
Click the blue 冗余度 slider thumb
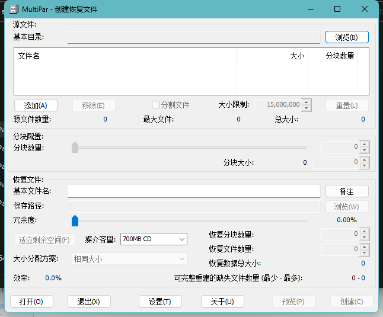75,221
